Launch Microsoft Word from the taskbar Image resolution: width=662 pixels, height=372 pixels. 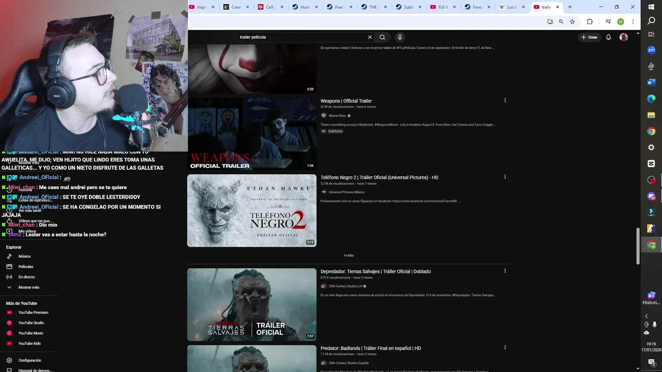point(651,82)
